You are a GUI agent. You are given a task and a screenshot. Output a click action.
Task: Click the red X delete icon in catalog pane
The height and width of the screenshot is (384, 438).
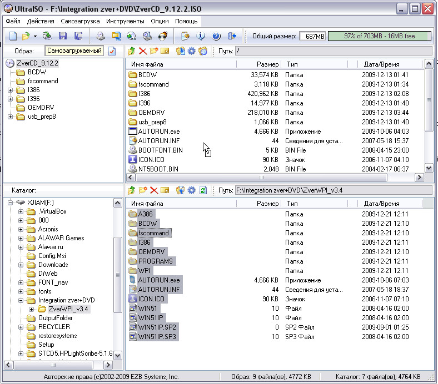pos(154,190)
